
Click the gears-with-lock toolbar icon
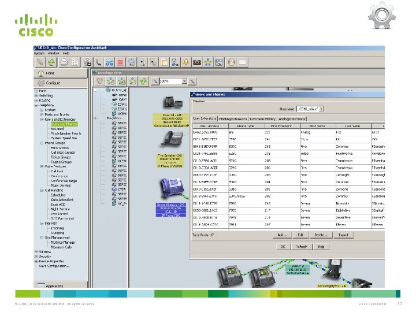click(88, 62)
